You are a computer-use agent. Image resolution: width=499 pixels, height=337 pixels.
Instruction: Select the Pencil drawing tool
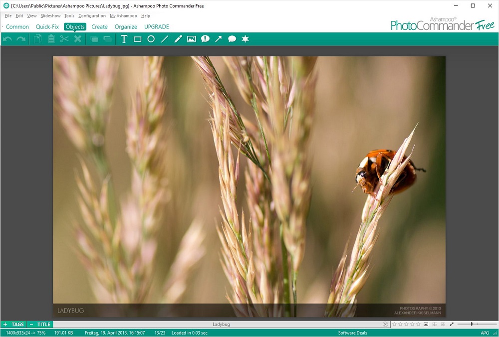(x=178, y=39)
